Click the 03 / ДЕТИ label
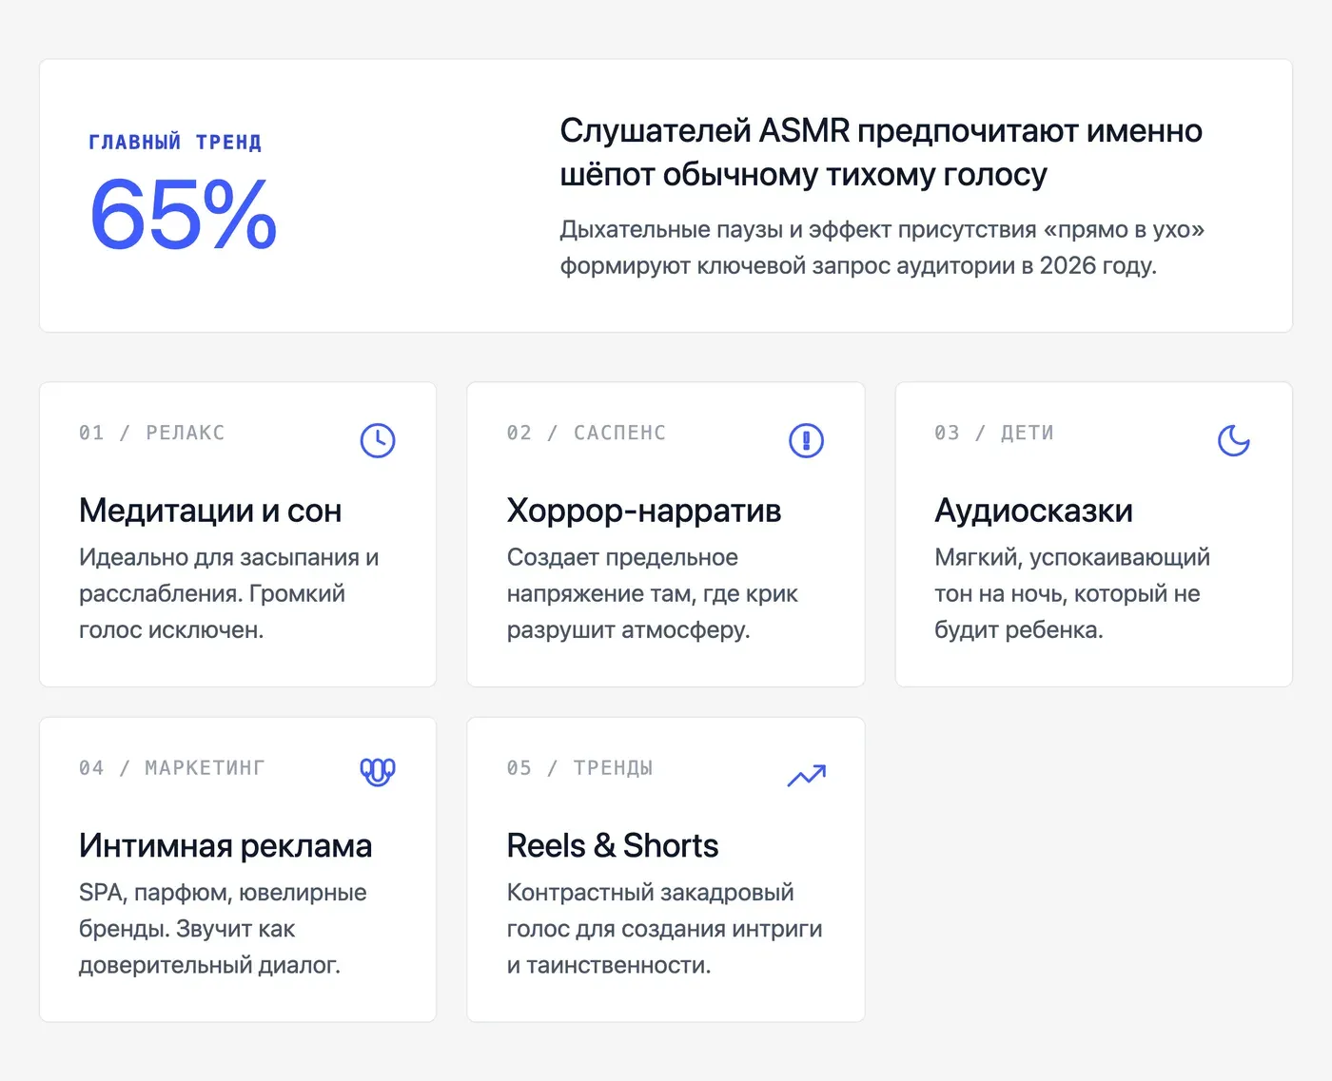 [994, 433]
